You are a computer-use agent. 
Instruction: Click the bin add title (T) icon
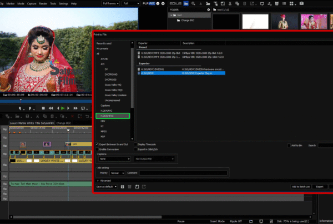pos(215,3)
